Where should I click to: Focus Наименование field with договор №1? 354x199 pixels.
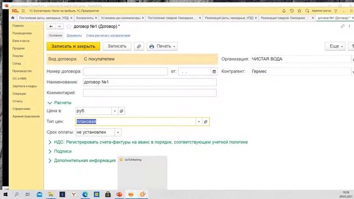150,82
